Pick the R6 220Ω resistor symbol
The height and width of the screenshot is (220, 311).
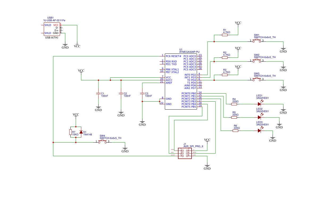click(235, 131)
